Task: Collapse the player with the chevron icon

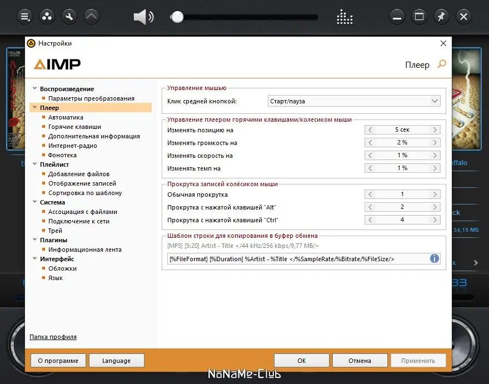Action: [x=91, y=16]
